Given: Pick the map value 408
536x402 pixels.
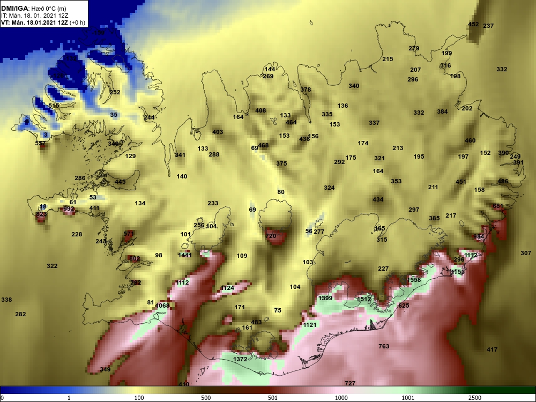Looking at the screenshot, I should tap(260, 110).
